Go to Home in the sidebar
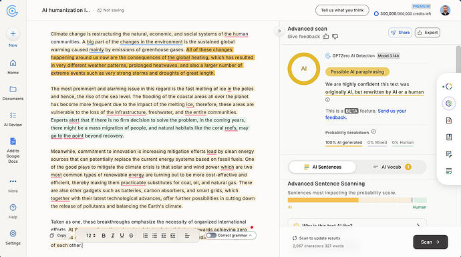Screen dimensions: 461x257 tap(13, 67)
